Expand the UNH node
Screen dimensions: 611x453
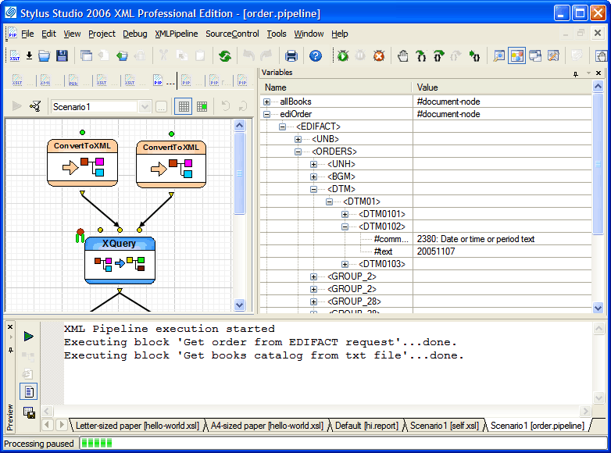(313, 164)
